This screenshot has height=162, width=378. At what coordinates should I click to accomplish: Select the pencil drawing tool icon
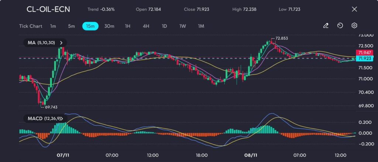[x=326, y=26]
